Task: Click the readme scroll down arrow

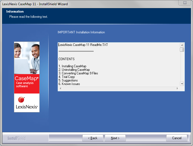Action: pyautogui.click(x=182, y=84)
